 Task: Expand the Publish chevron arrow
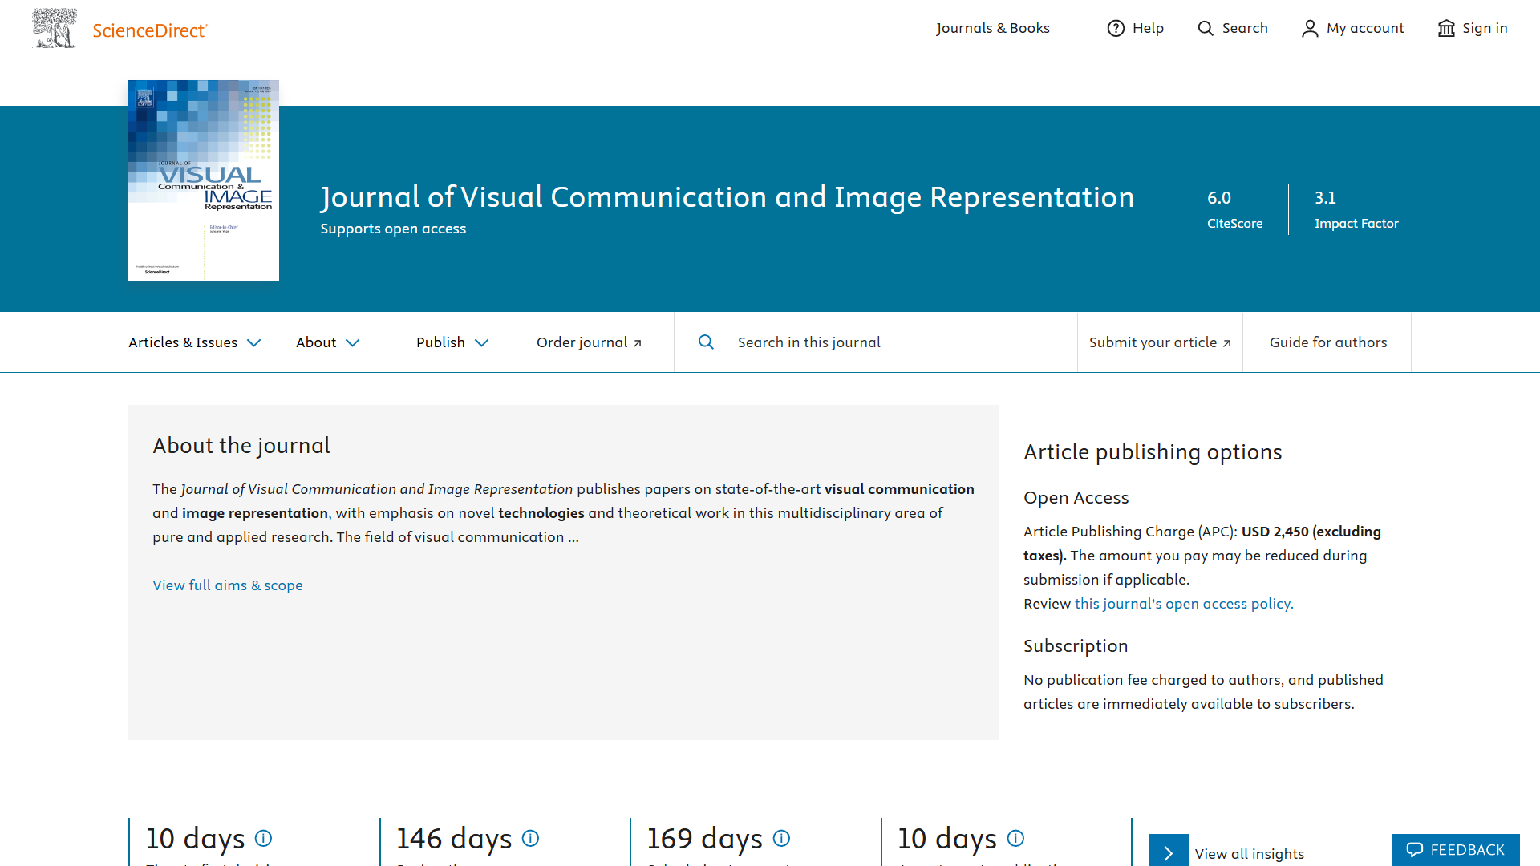482,342
